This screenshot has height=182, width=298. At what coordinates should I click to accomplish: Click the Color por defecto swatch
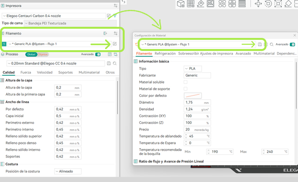click(x=193, y=95)
